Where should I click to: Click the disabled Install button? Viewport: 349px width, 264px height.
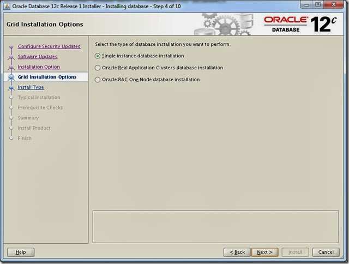(x=295, y=252)
